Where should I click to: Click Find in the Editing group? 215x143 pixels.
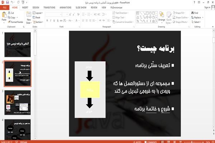195,13
